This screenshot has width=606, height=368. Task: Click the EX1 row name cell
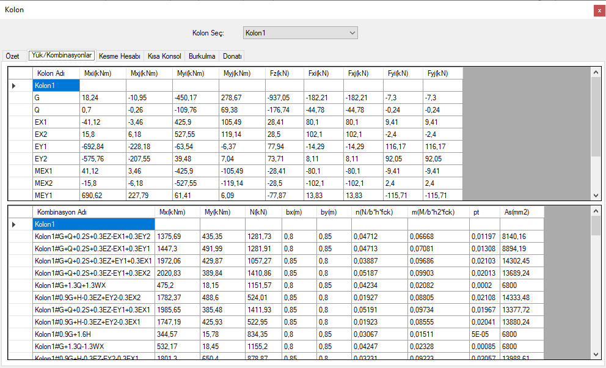point(56,122)
